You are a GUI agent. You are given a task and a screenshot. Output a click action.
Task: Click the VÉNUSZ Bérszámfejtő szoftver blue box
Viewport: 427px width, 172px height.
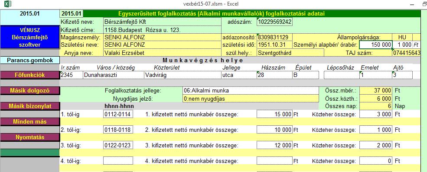[29, 37]
